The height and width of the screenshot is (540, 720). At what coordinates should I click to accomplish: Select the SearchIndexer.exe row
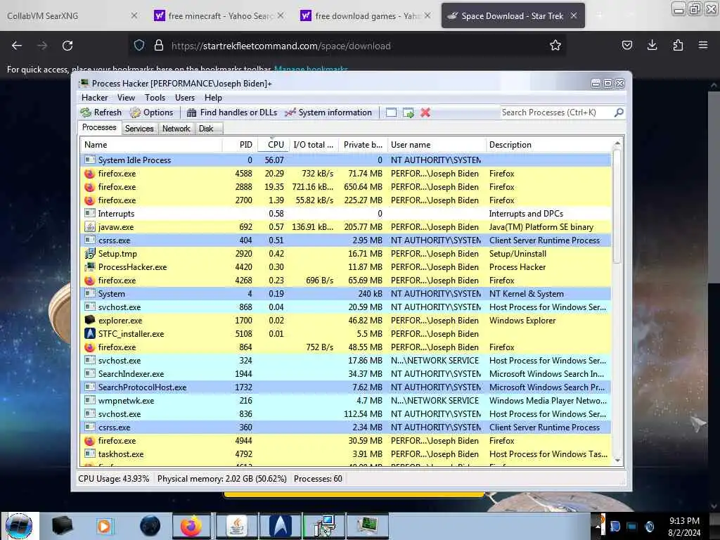click(346, 374)
